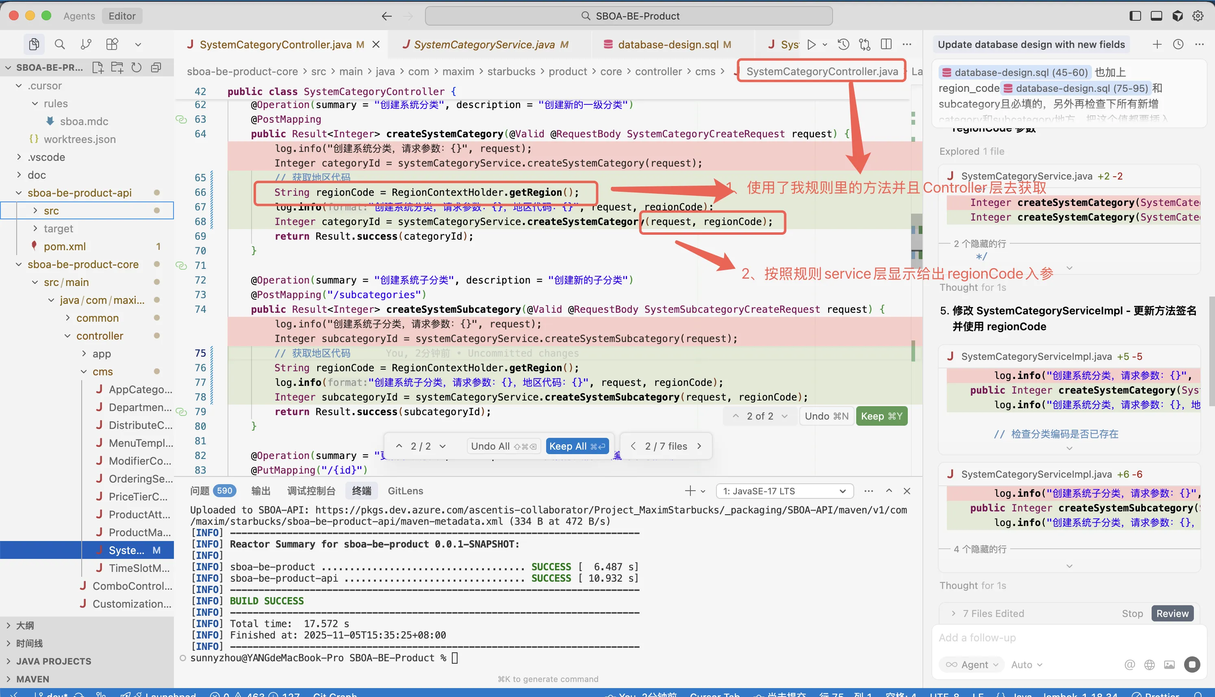Viewport: 1215px width, 697px height.
Task: Expand the doc folder
Action: pos(37,175)
